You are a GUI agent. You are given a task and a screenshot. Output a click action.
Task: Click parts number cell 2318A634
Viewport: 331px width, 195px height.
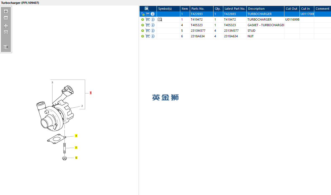pos(202,36)
